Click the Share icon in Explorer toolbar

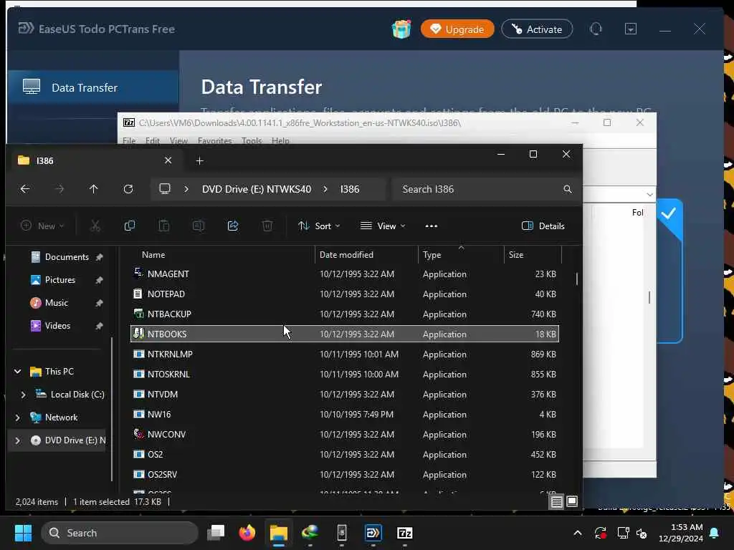[233, 226]
